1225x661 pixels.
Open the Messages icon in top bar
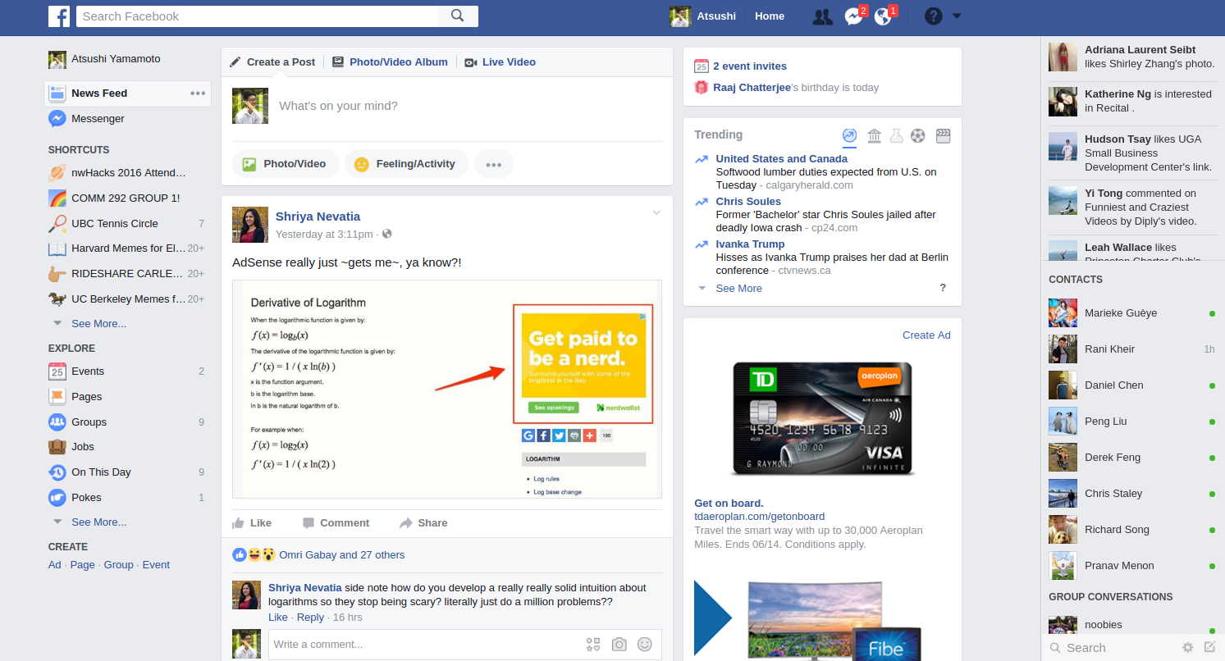(x=853, y=16)
